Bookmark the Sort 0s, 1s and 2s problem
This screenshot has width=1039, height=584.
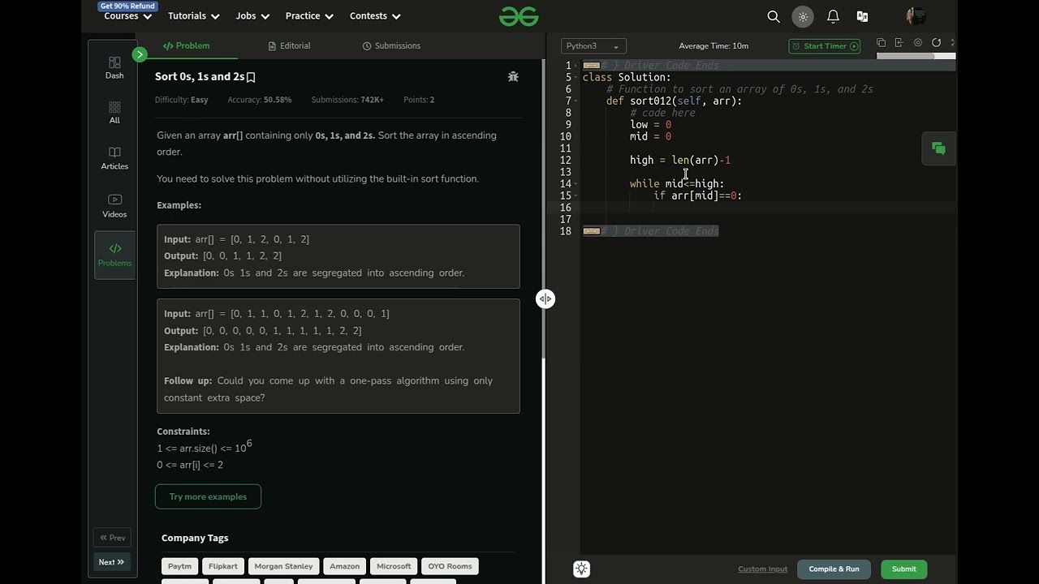(x=251, y=77)
